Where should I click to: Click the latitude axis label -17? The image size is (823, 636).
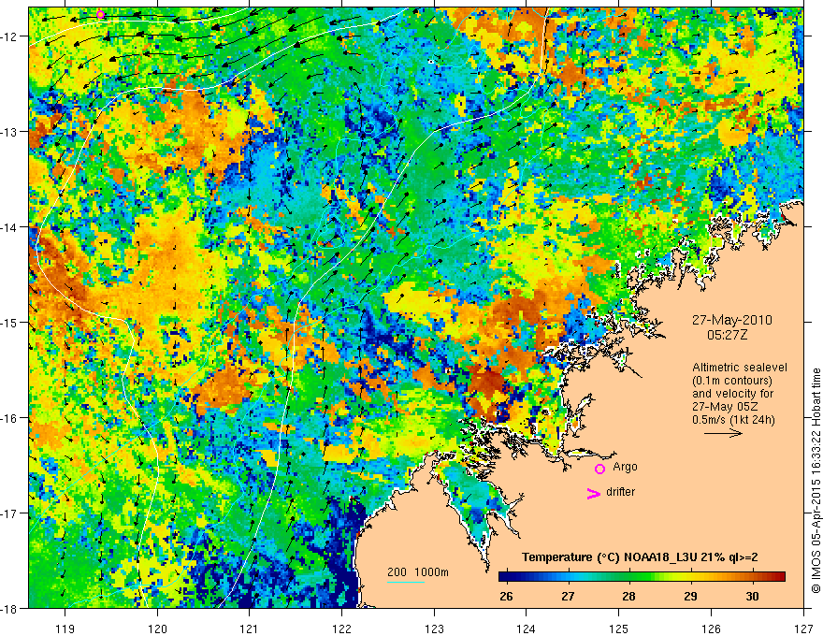(11, 513)
